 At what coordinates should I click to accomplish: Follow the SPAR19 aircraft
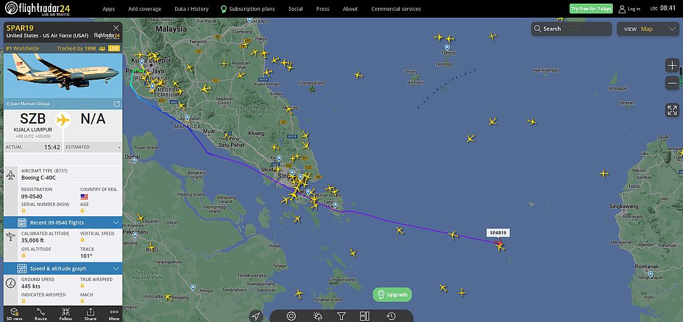tap(65, 314)
